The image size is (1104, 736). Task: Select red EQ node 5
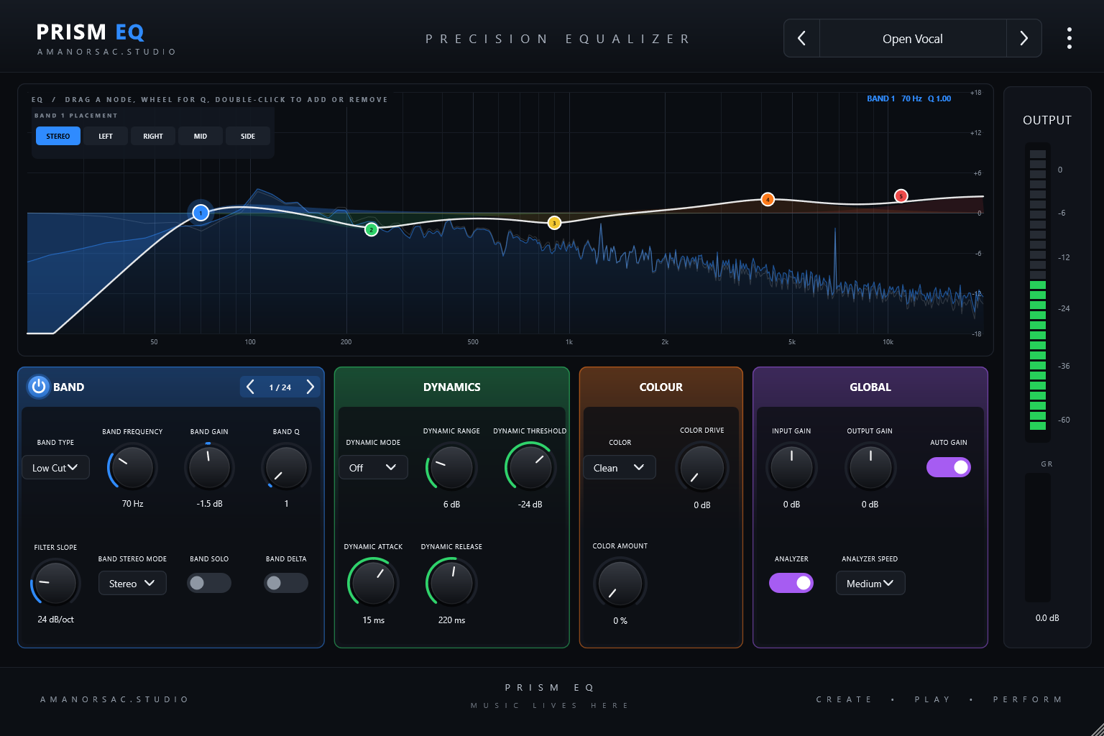[901, 195]
